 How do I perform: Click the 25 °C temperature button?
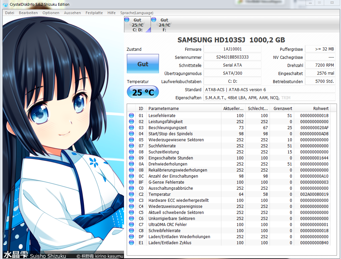(x=143, y=92)
